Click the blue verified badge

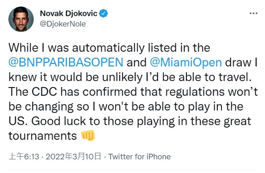pos(103,14)
